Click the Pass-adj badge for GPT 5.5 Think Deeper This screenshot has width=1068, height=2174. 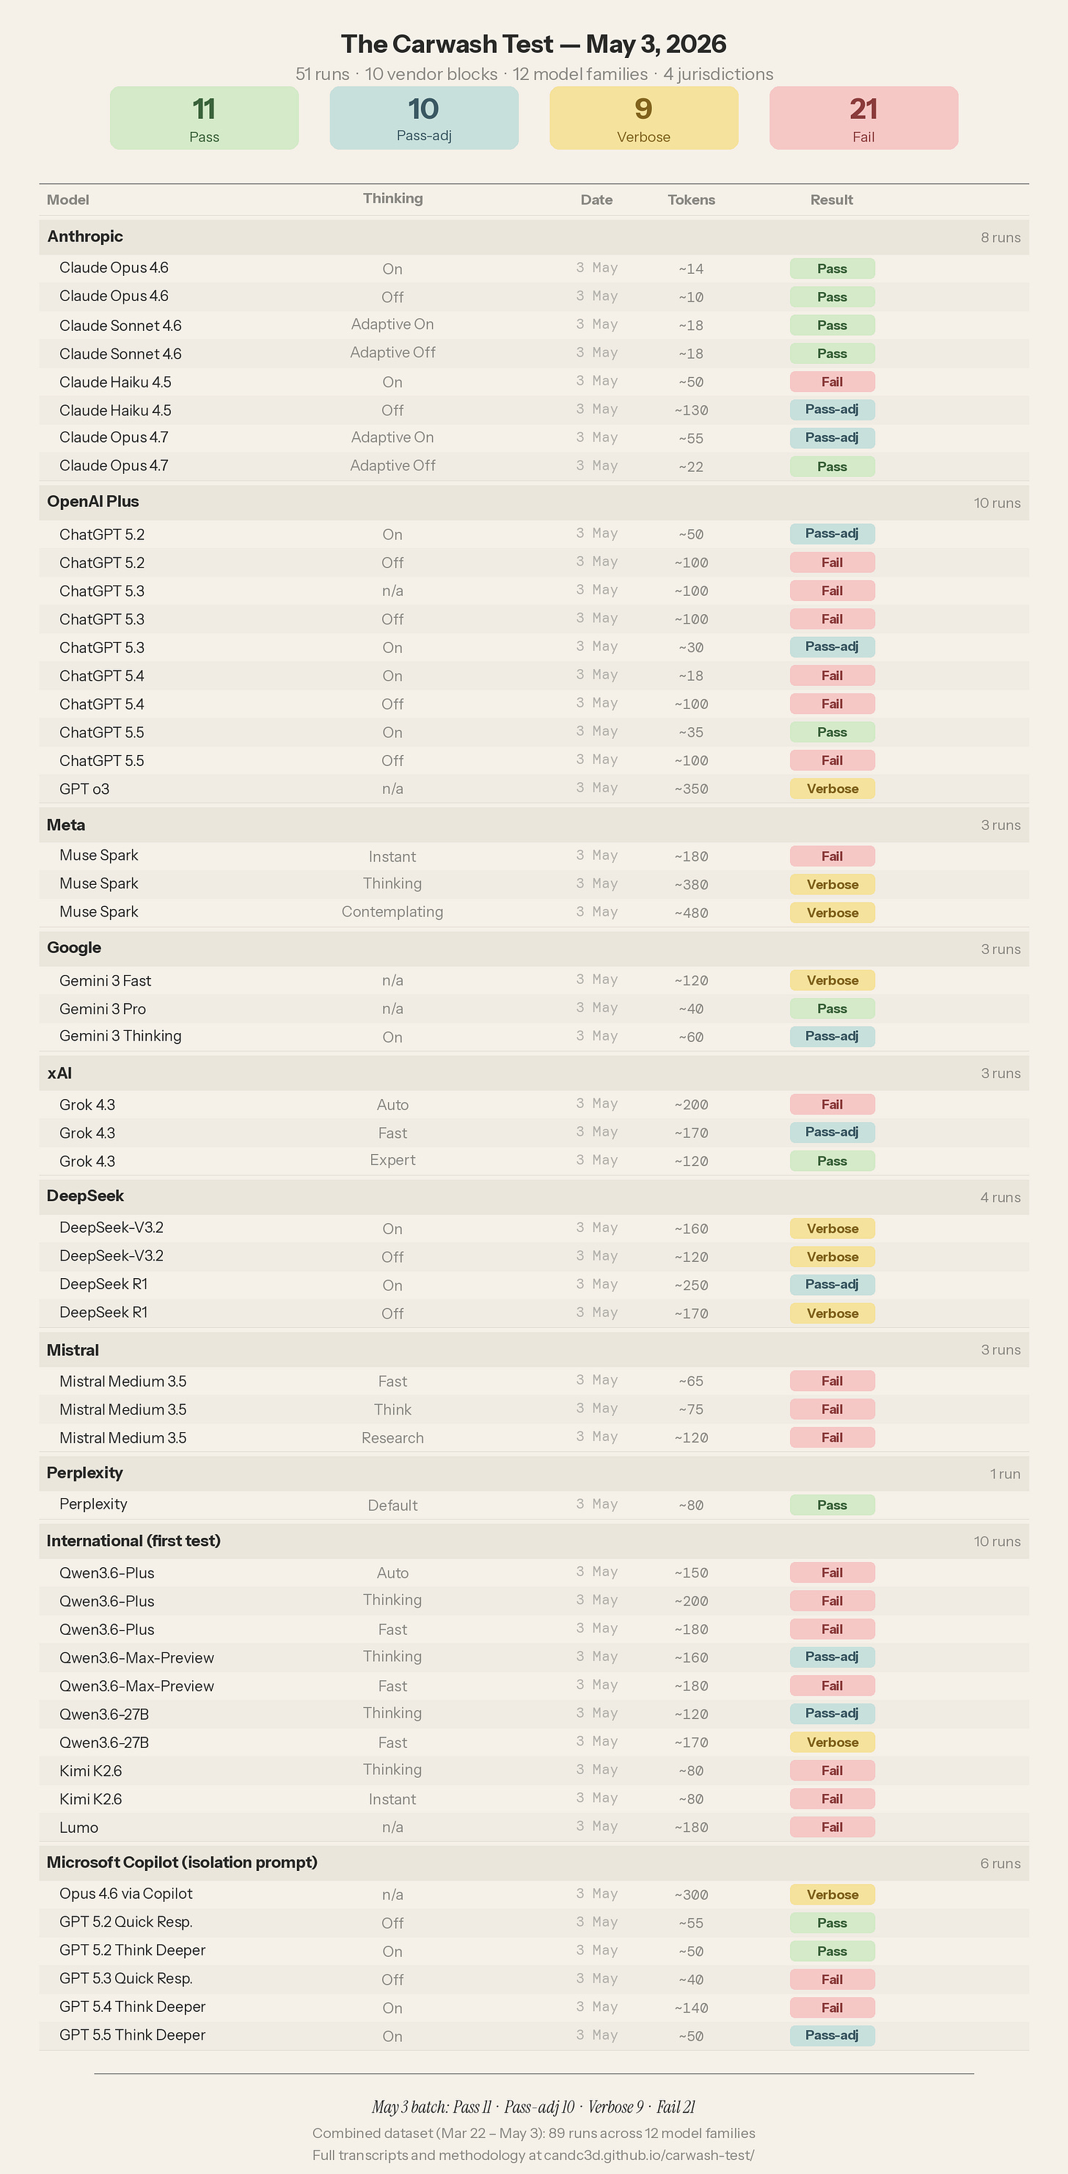pos(833,2035)
